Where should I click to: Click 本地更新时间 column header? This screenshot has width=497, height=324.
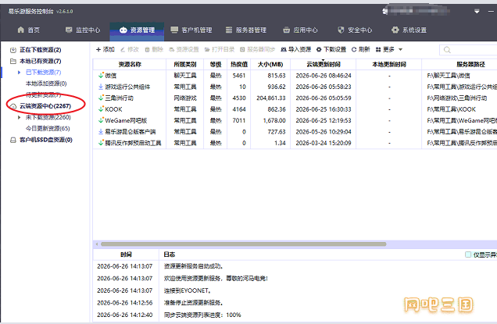pyautogui.click(x=389, y=64)
